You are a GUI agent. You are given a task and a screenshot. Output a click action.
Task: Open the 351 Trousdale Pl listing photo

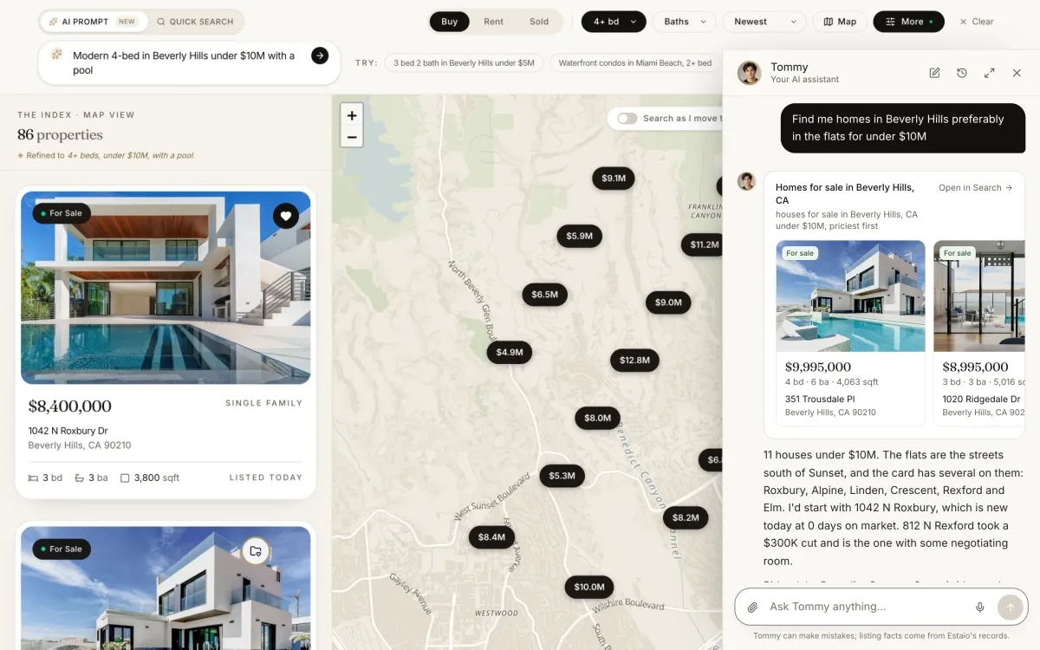tap(850, 296)
